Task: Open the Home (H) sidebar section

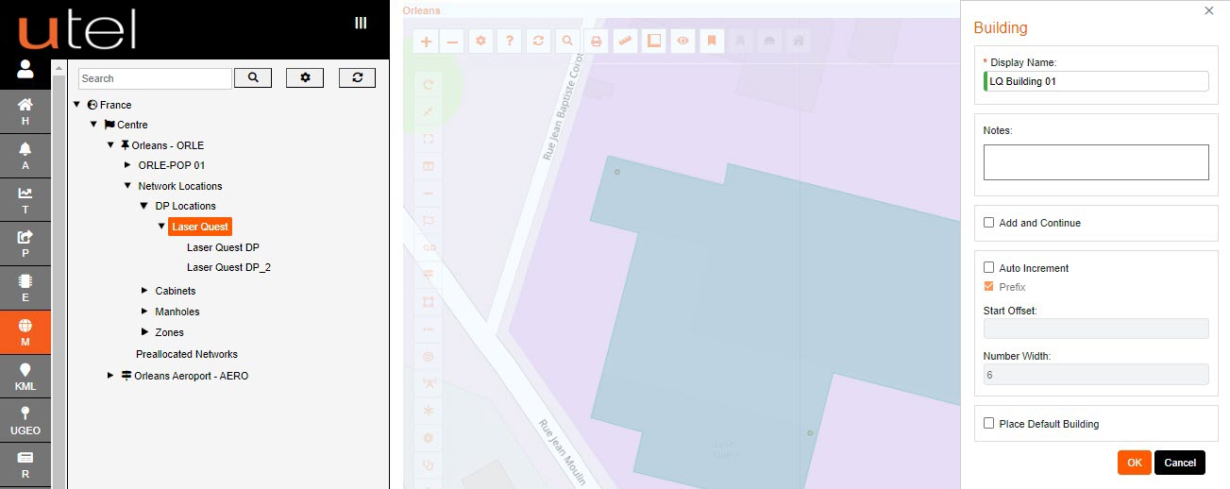Action: [x=25, y=112]
